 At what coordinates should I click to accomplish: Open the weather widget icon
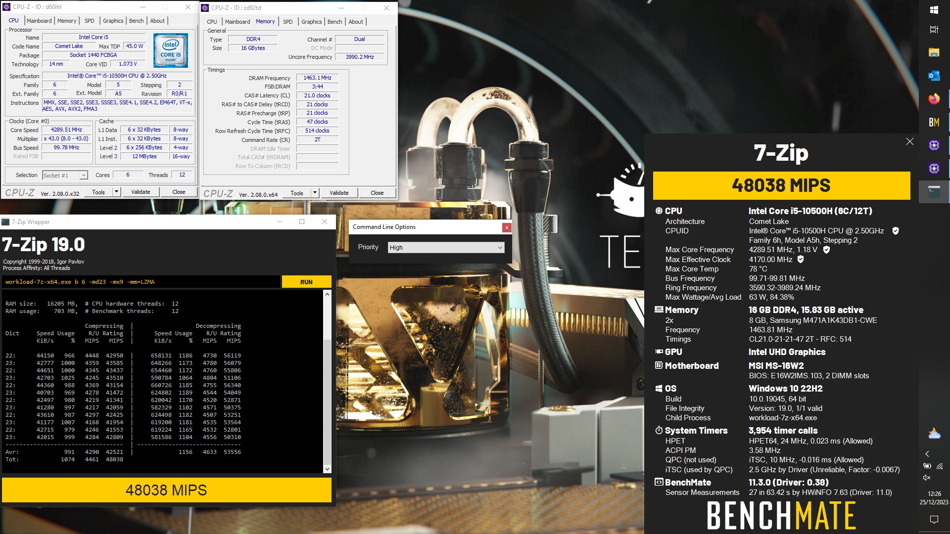click(934, 434)
